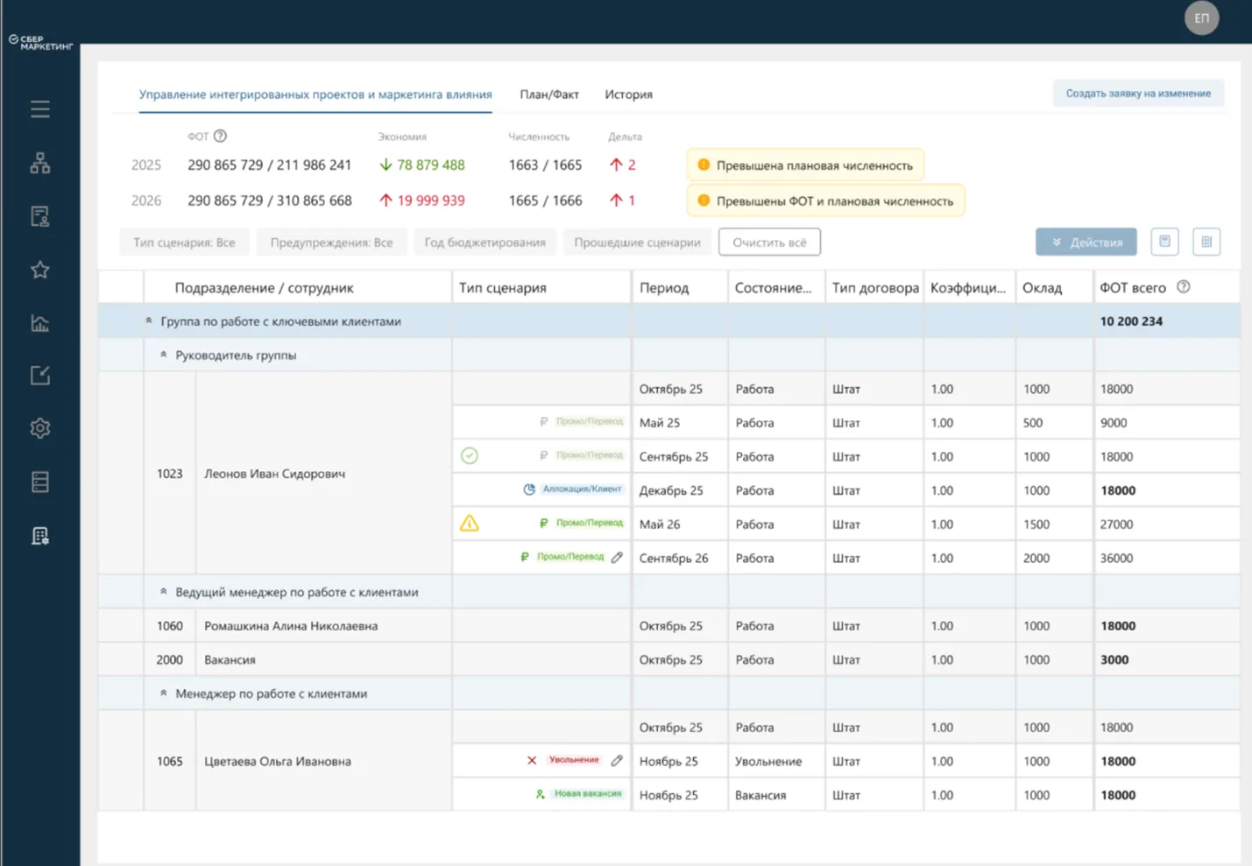Image resolution: width=1252 pixels, height=866 pixels.
Task: Collapse Менеджер по работе с клиентами section
Action: 164,694
